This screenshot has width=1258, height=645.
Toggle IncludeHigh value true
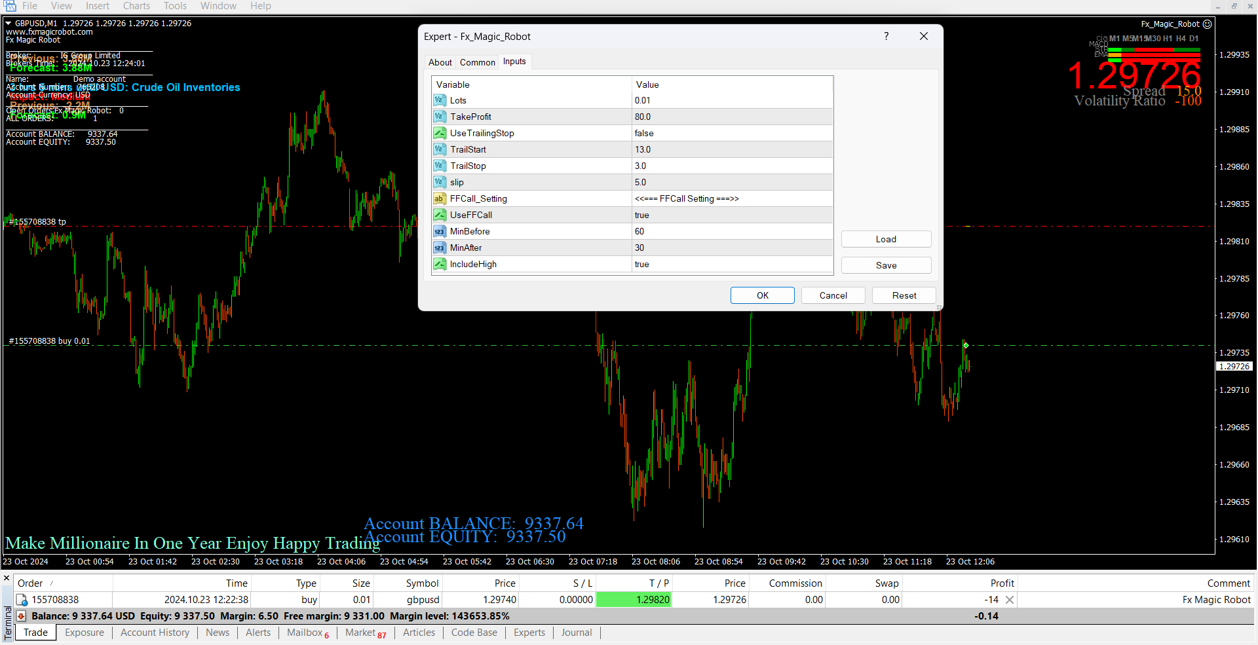coord(731,264)
